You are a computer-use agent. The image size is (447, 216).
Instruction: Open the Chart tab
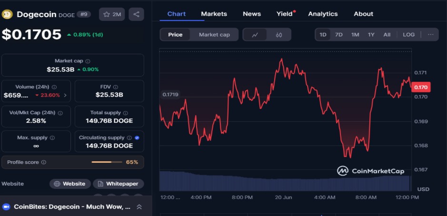click(x=177, y=14)
